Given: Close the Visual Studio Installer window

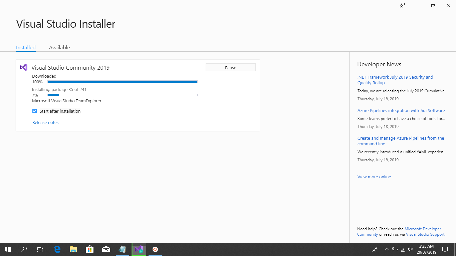Looking at the screenshot, I should point(448,5).
